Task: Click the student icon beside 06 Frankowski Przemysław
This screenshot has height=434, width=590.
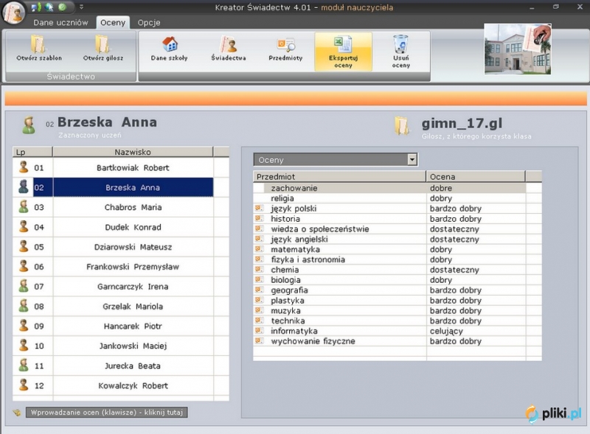Action: tap(24, 266)
